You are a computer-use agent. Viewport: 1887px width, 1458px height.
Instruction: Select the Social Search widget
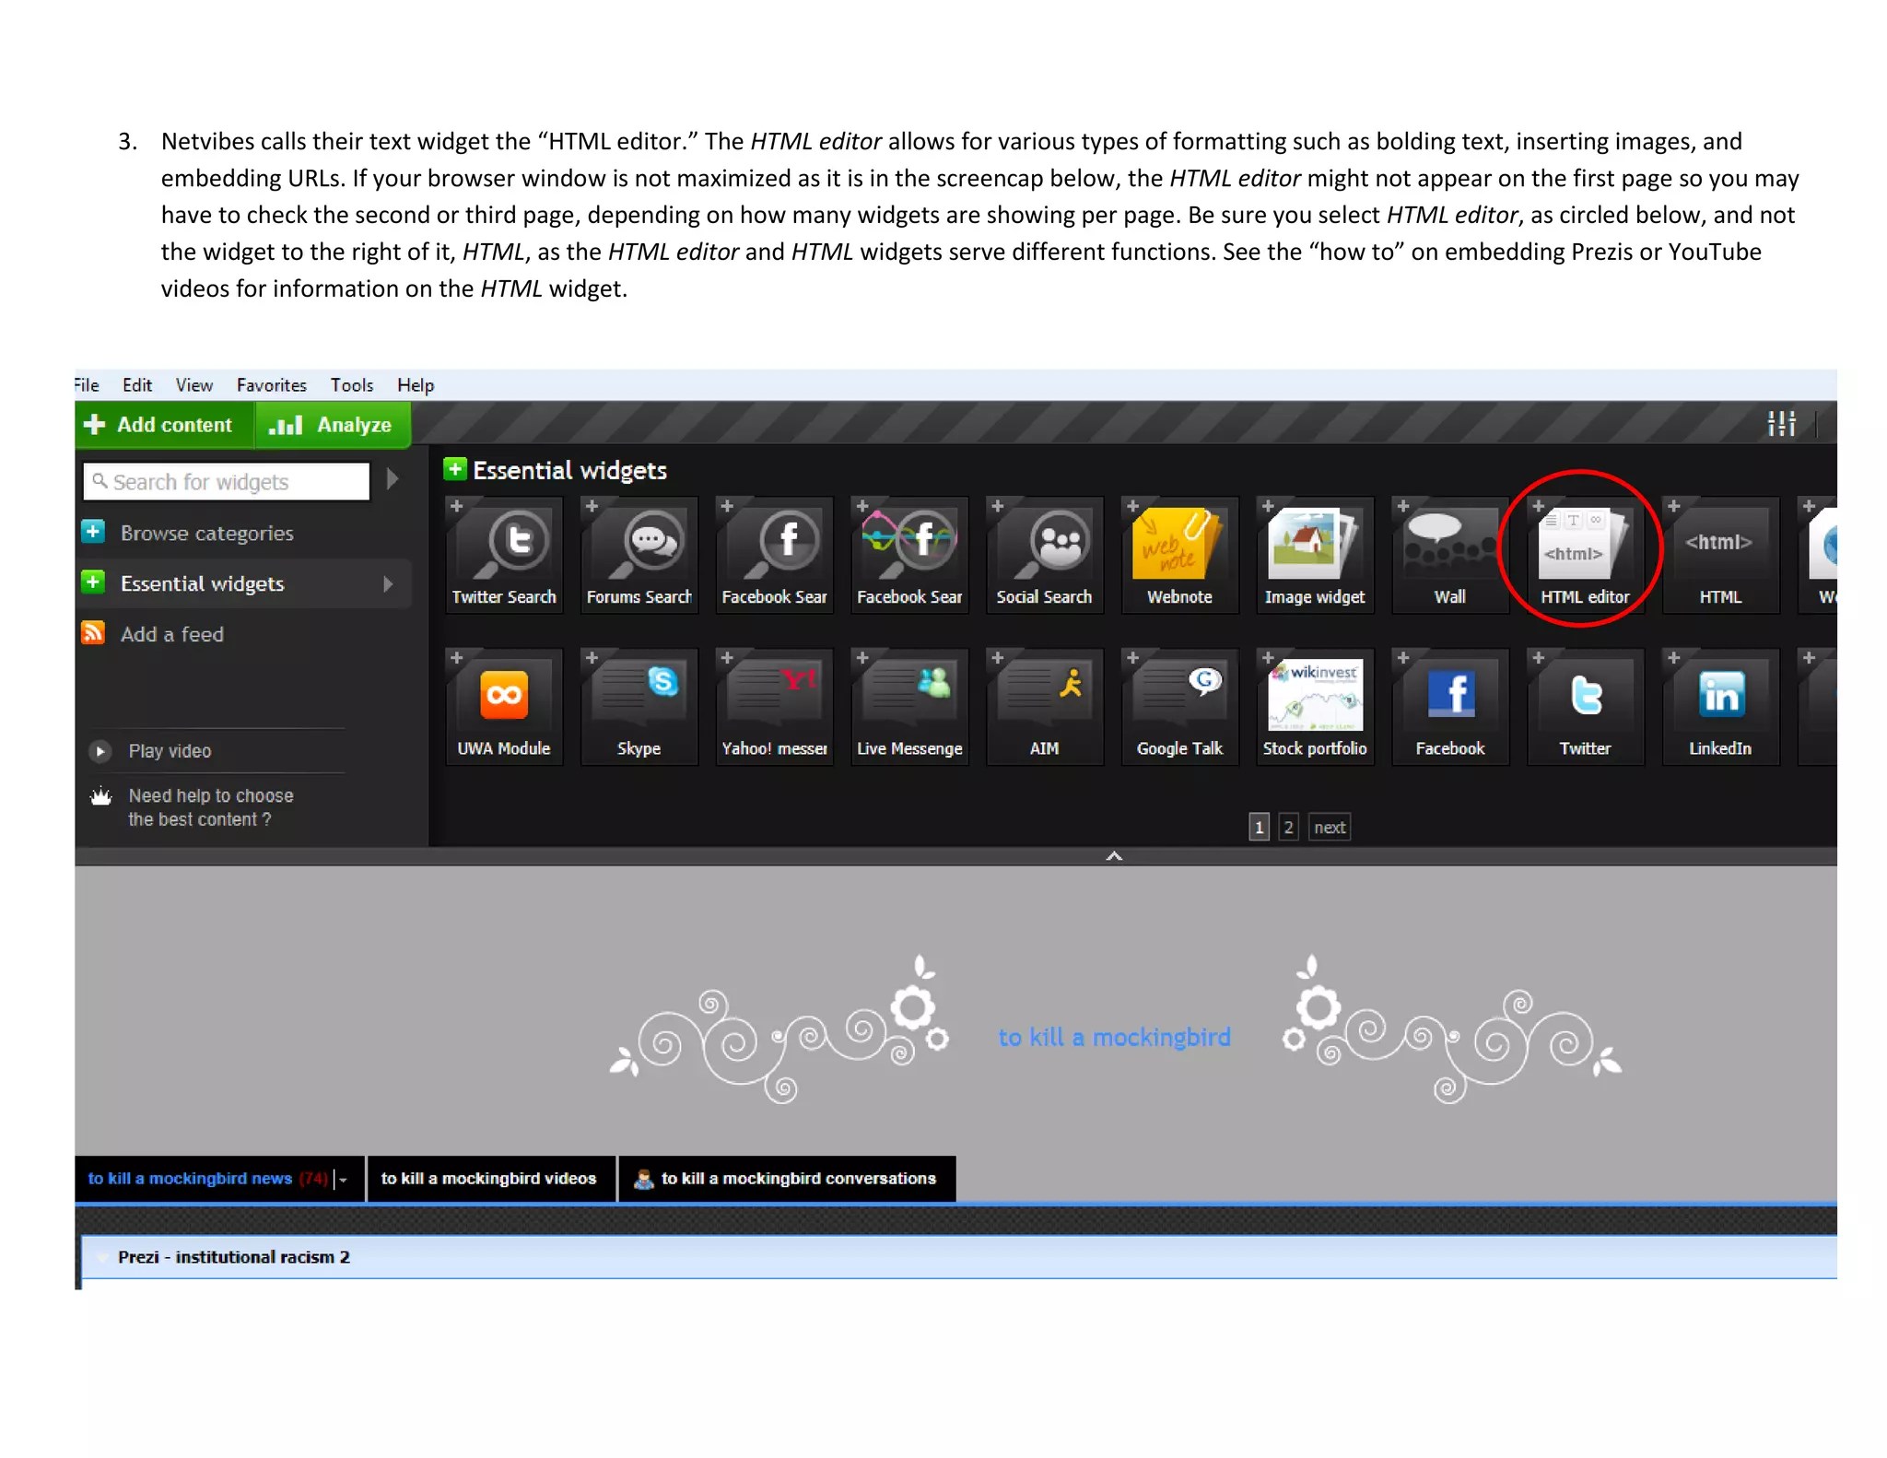pos(1044,555)
